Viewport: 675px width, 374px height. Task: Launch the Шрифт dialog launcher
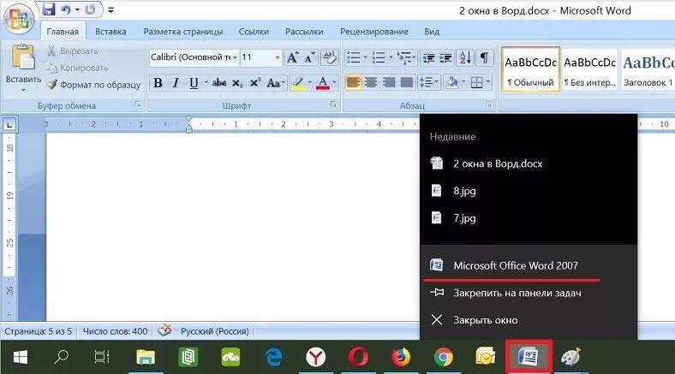(x=333, y=104)
